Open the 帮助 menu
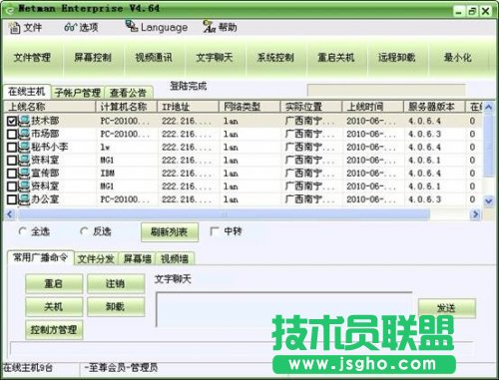This screenshot has height=380, width=499. pyautogui.click(x=221, y=27)
